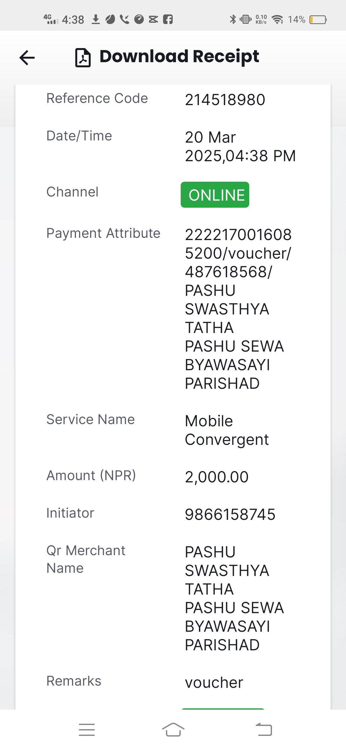Screen dimensions: 346x750
Task: Tap the Facebook notification icon
Action: [x=168, y=20]
